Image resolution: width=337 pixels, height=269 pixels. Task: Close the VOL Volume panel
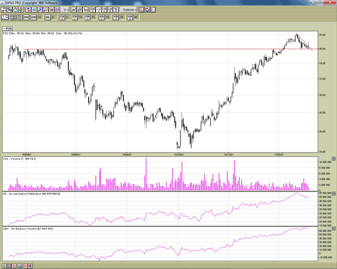click(x=334, y=159)
